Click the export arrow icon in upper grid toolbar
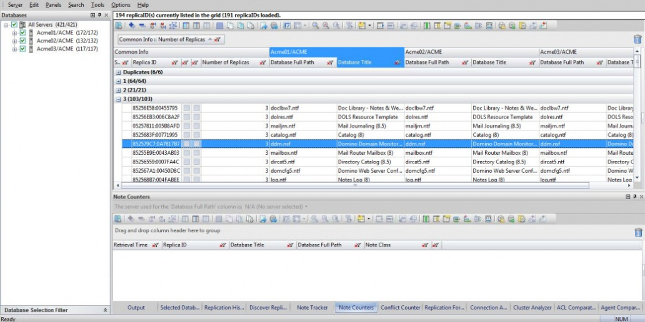Screen dimensions: 645x322 263,26
